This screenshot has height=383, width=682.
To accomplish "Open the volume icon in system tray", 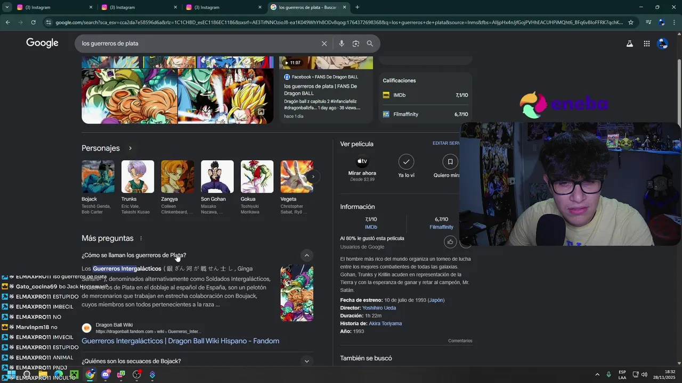I will click(644, 374).
